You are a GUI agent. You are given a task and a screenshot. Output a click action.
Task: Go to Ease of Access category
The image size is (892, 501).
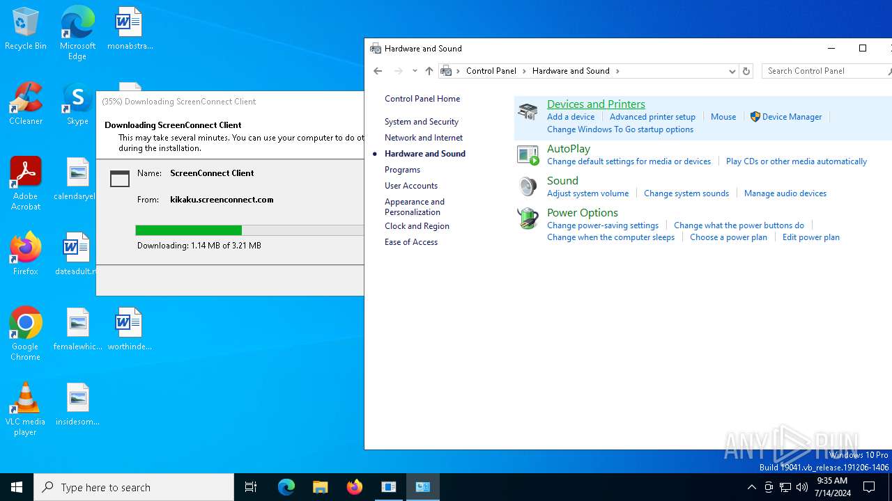coord(411,242)
